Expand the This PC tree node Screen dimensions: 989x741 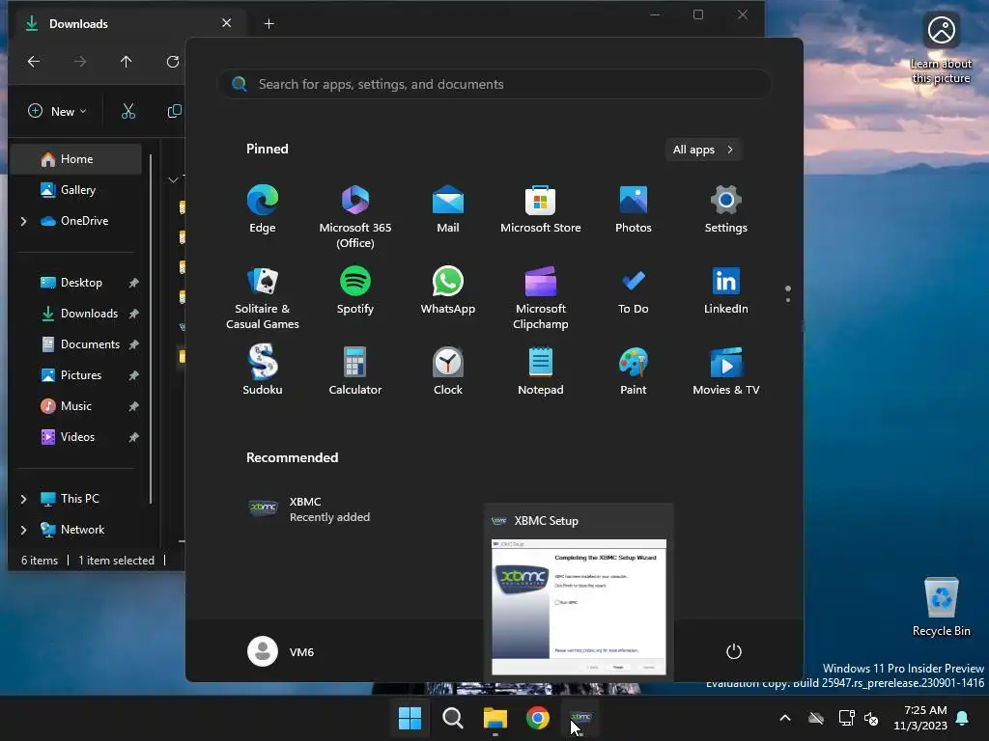(23, 499)
